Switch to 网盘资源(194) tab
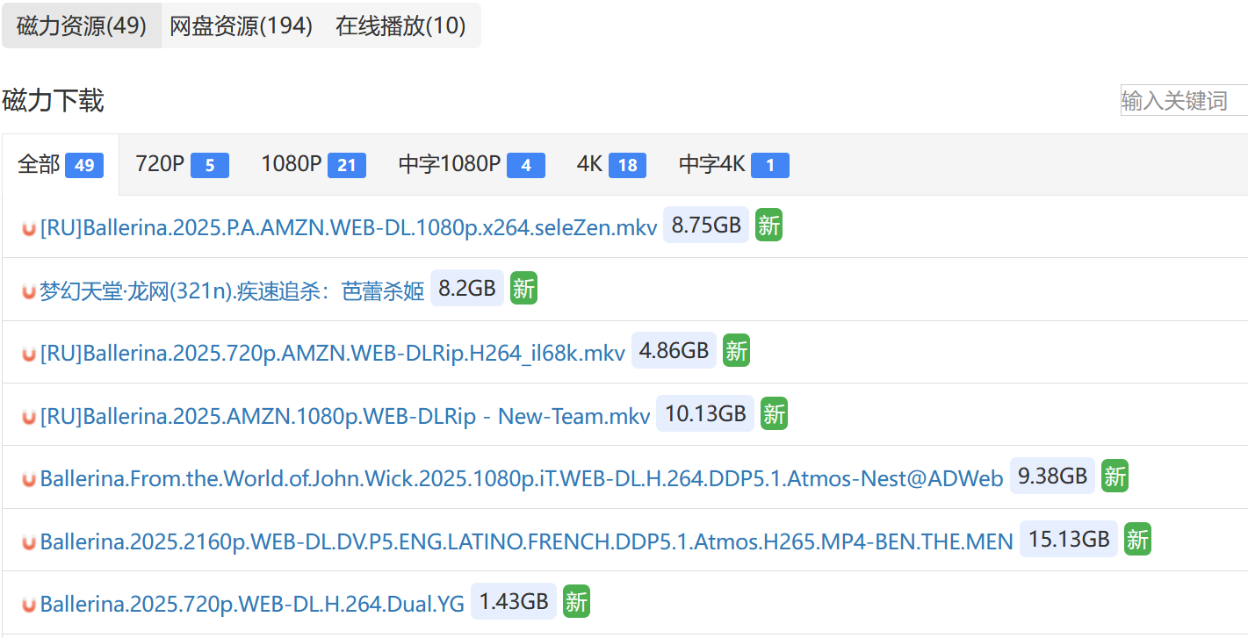Screen dimensions: 1248x638 coord(242,25)
